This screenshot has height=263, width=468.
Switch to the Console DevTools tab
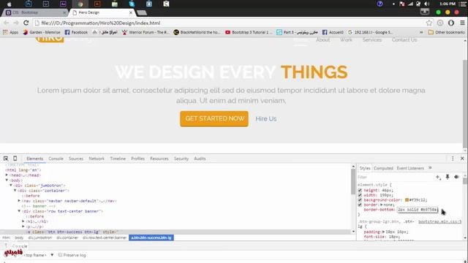click(56, 159)
